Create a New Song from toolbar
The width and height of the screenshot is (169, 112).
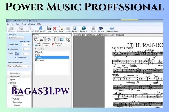21,29
